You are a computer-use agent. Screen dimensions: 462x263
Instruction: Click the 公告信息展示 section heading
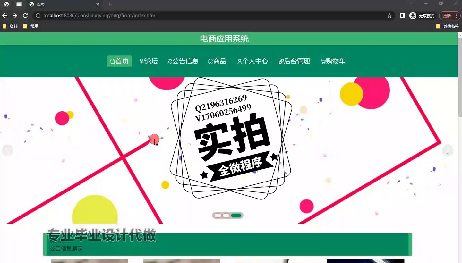pyautogui.click(x=66, y=249)
